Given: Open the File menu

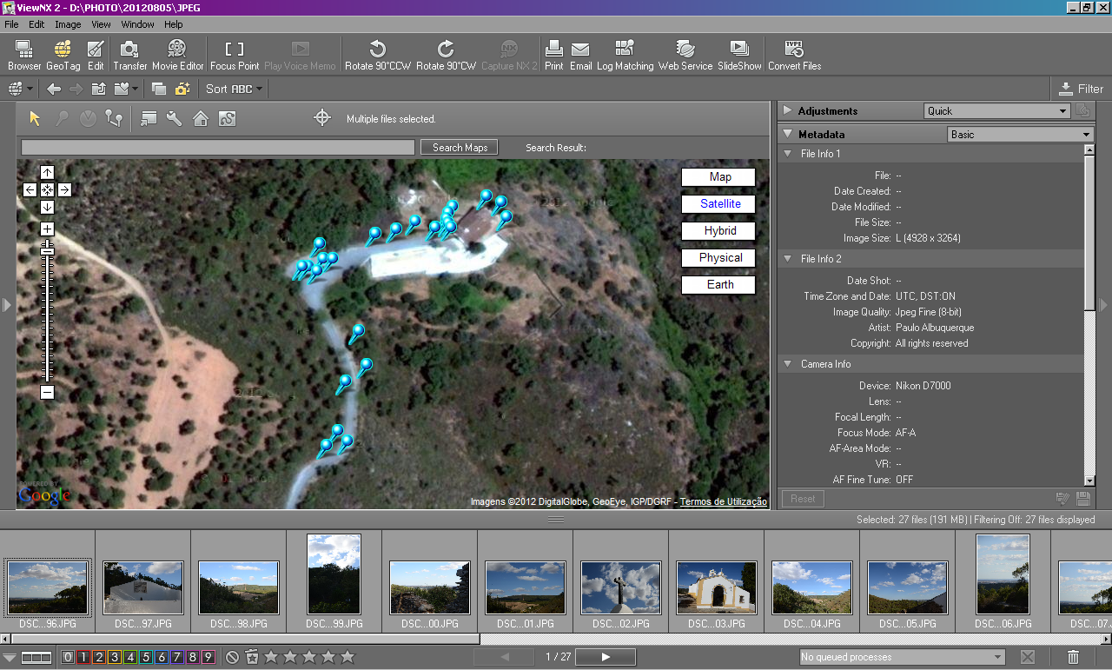Looking at the screenshot, I should pos(11,24).
